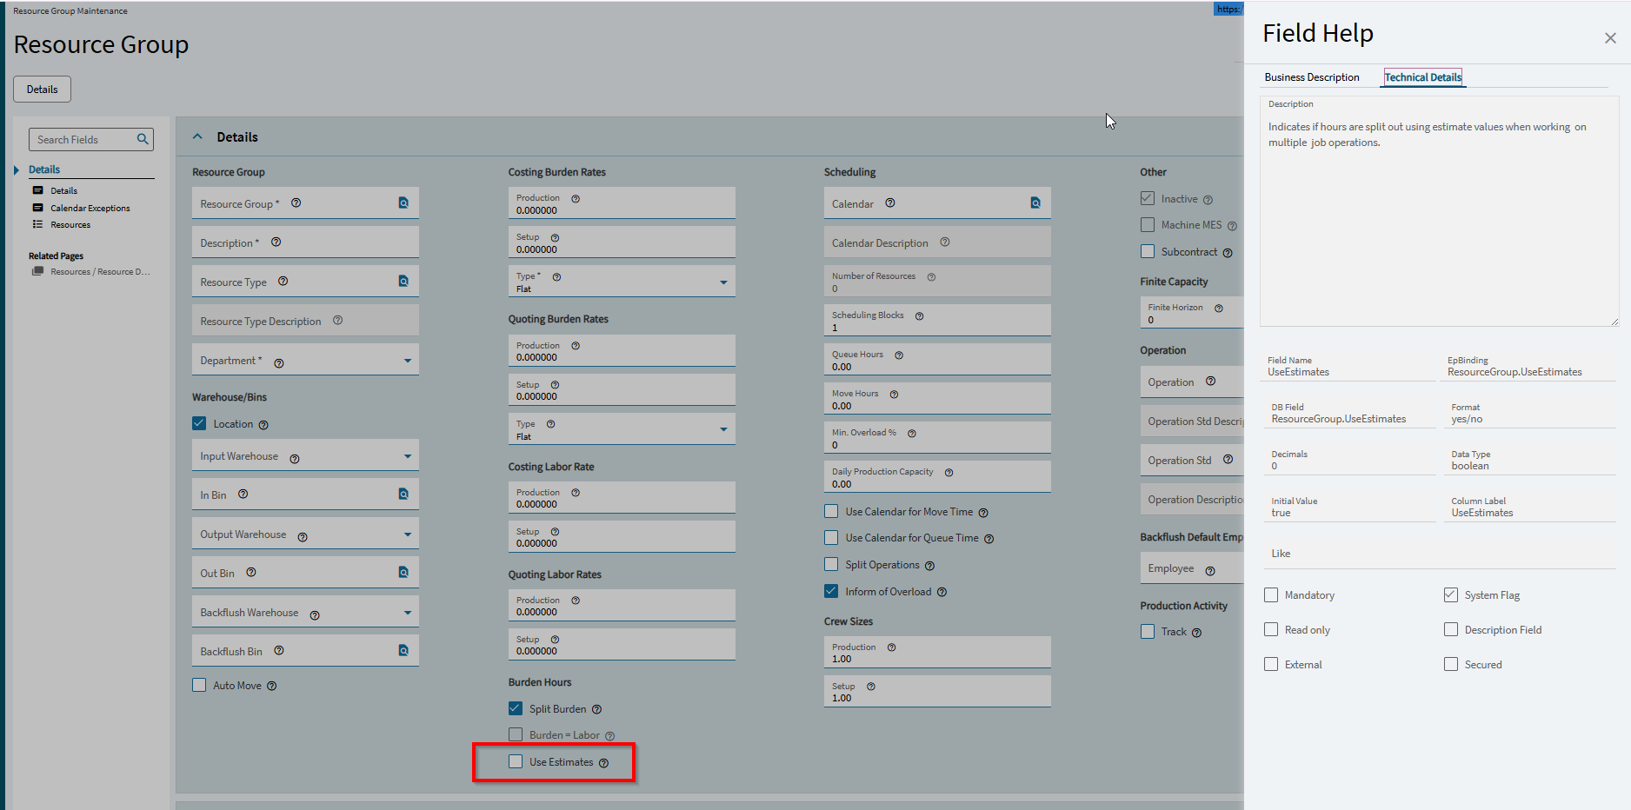This screenshot has height=810, width=1631.
Task: Show field help for Move Hours
Action: pyautogui.click(x=894, y=395)
